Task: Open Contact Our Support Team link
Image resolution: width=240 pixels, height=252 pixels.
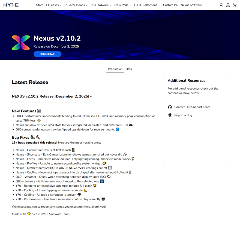Action: tap(192, 107)
